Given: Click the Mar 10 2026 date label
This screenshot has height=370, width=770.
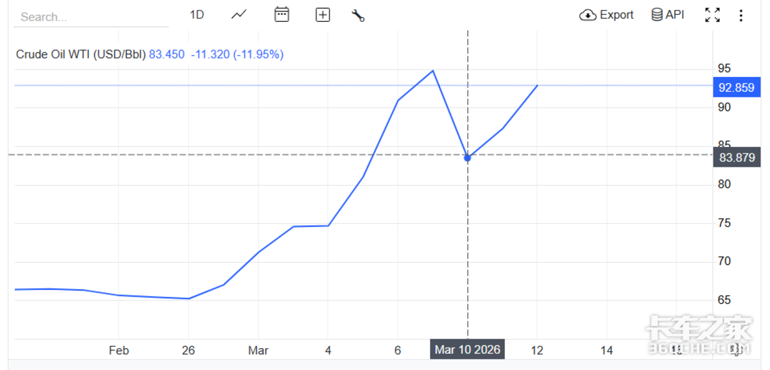Looking at the screenshot, I should pyautogui.click(x=467, y=350).
